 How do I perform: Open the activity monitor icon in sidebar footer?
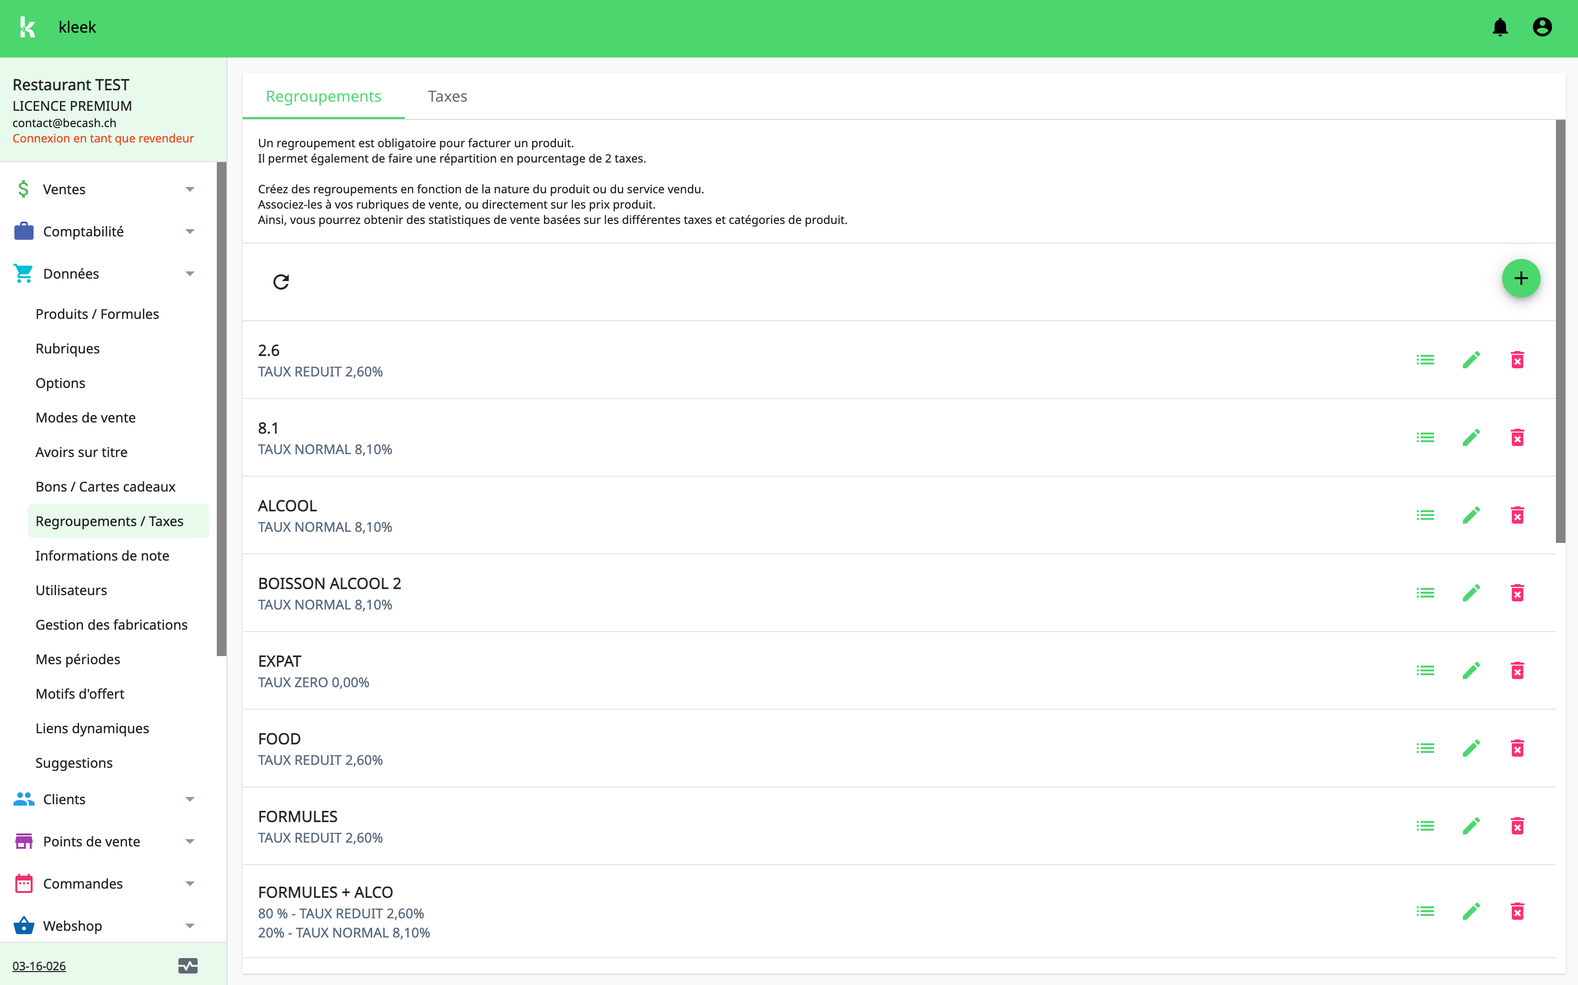pos(188,965)
